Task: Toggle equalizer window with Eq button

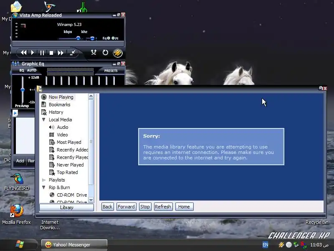Action: pos(106,38)
